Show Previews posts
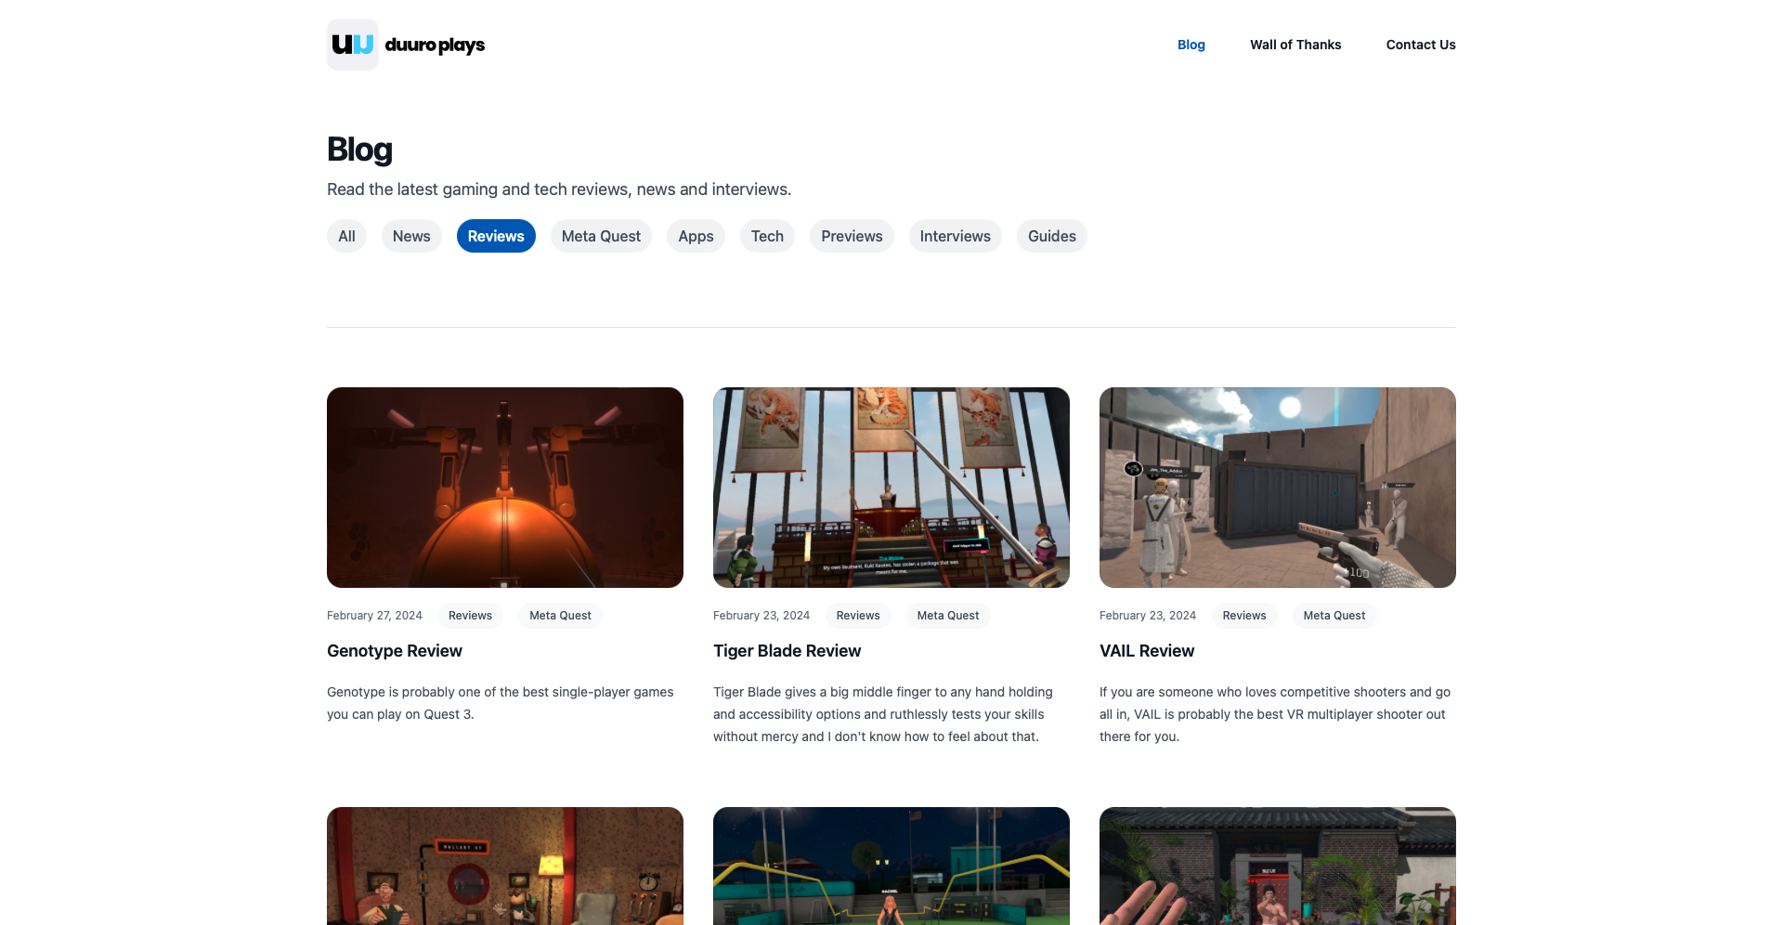The width and height of the screenshot is (1783, 925). point(852,236)
